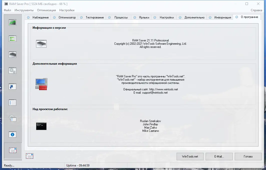Select the Оптимизатор sidebar icon
This screenshot has height=170, width=266.
tap(13, 38)
